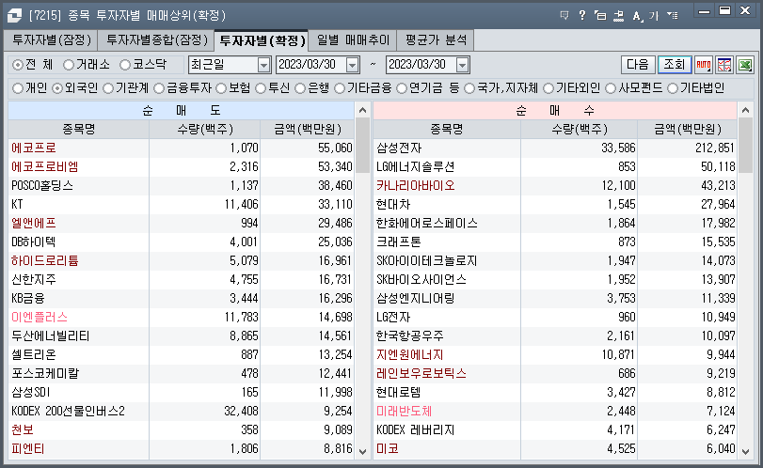Image resolution: width=763 pixels, height=468 pixels.
Task: Click net-buy list scrollbar up arrow
Action: pos(745,110)
